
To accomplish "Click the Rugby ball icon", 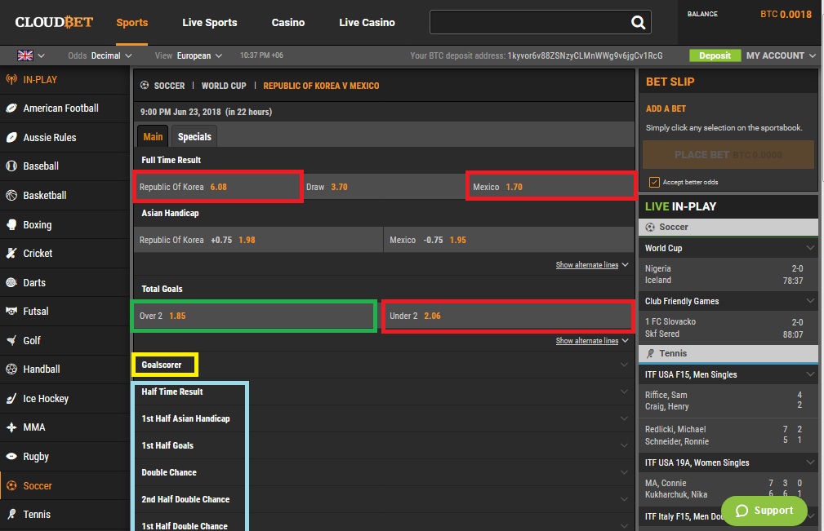I will tap(11, 457).
